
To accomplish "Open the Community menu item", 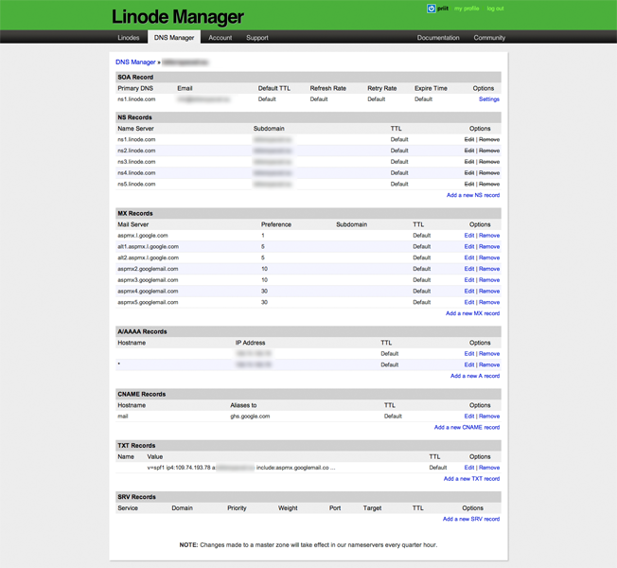I will point(489,38).
